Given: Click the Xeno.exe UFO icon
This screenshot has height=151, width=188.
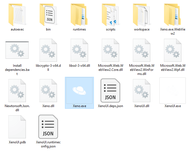Looking at the screenshot, I should [x=79, y=91].
